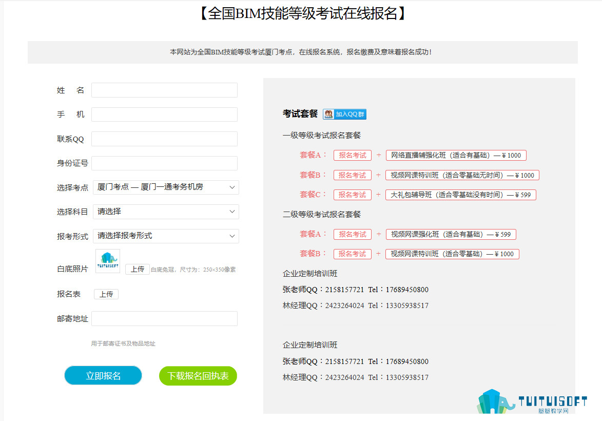The image size is (602, 421).
Task: Click the notice banner about 厦门考点
Action: 302,52
